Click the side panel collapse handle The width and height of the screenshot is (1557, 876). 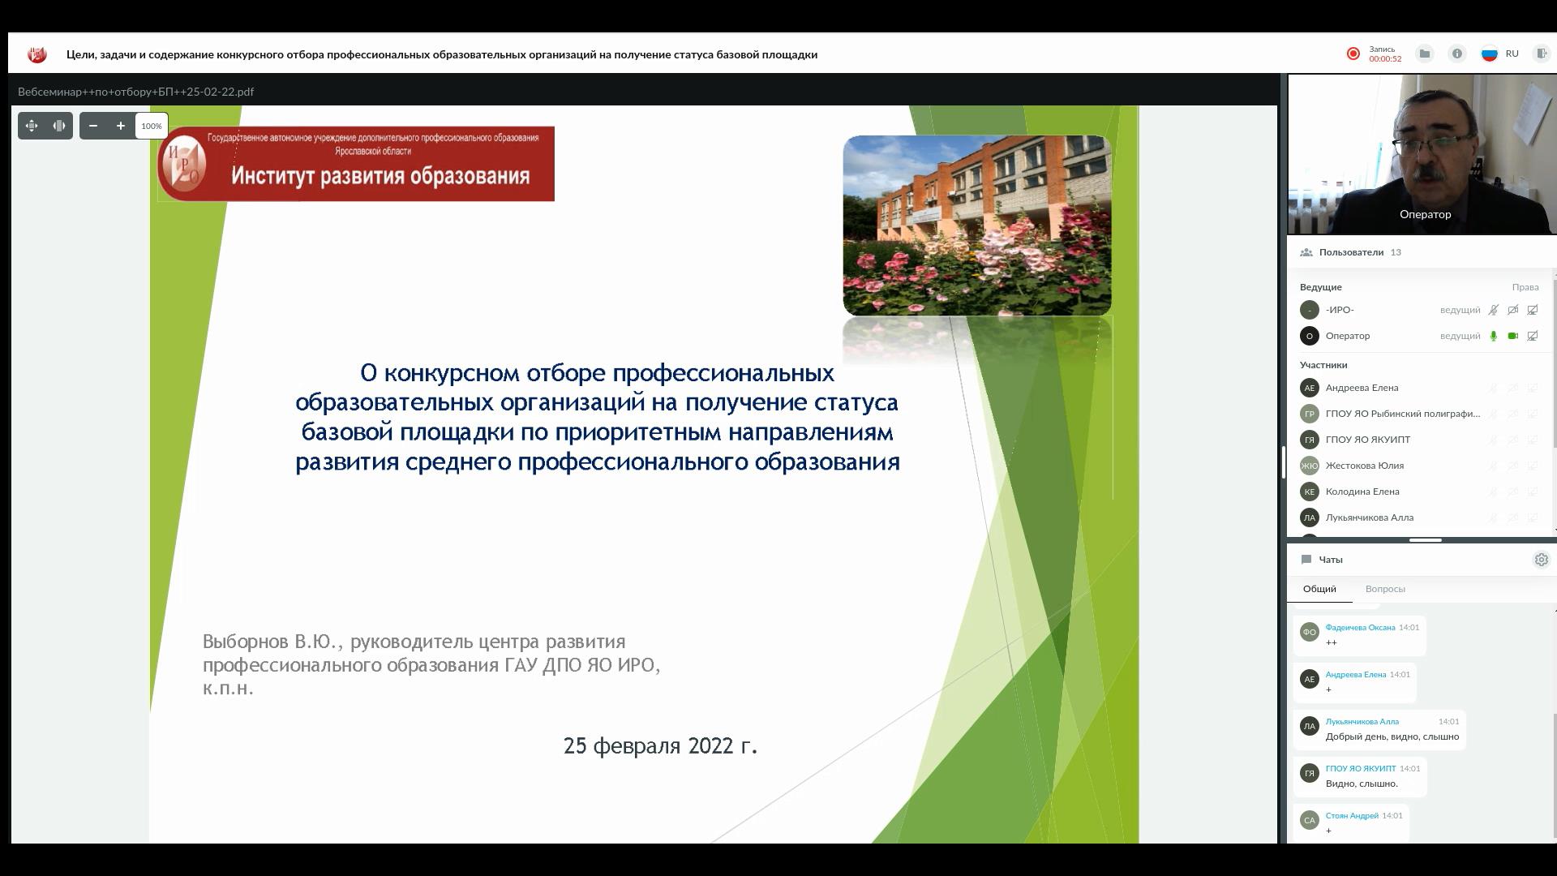[1283, 462]
